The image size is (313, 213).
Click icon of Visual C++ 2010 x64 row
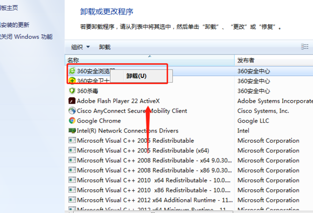point(72,180)
